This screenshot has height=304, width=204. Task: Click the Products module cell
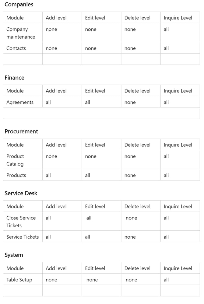click(x=16, y=175)
